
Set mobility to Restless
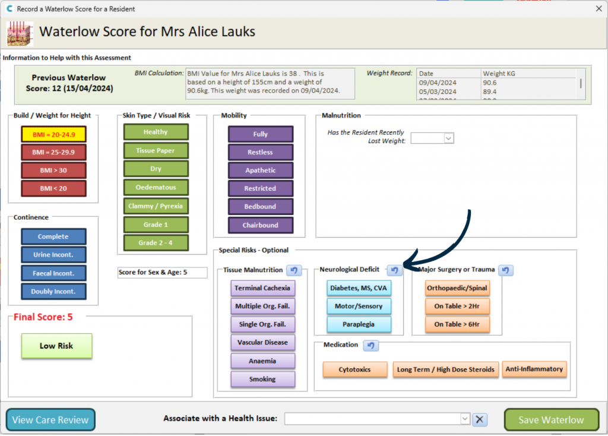(261, 153)
